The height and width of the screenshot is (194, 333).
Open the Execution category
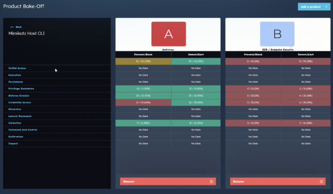coord(14,75)
